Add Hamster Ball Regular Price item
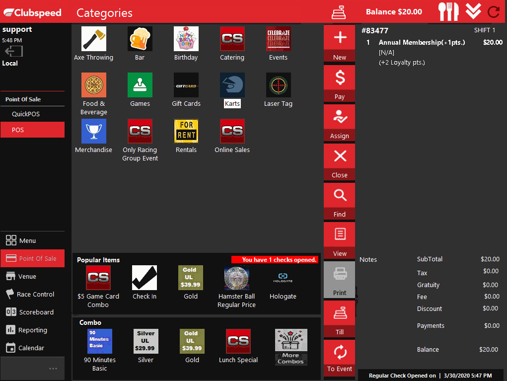The image size is (507, 381). click(237, 287)
